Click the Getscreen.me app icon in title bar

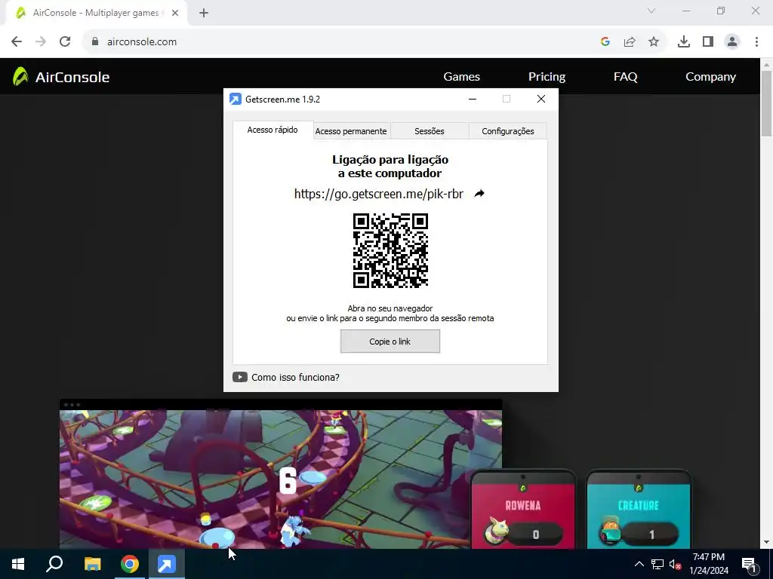(x=236, y=99)
